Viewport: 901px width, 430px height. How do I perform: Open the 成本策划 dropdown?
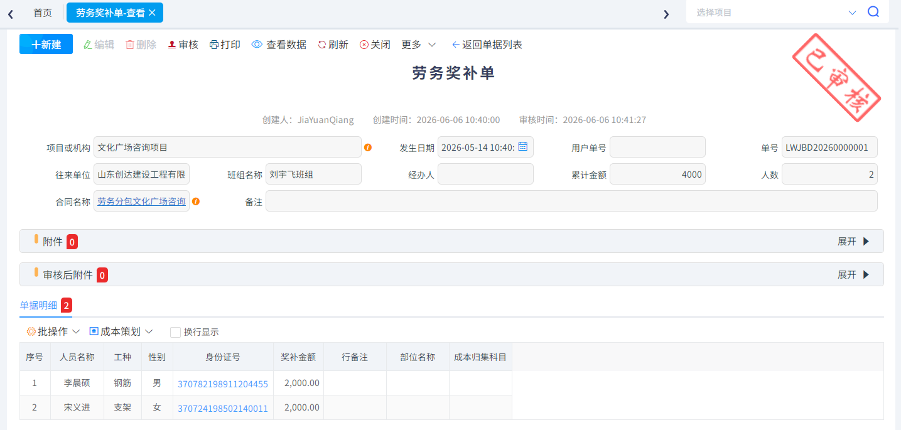tap(121, 331)
